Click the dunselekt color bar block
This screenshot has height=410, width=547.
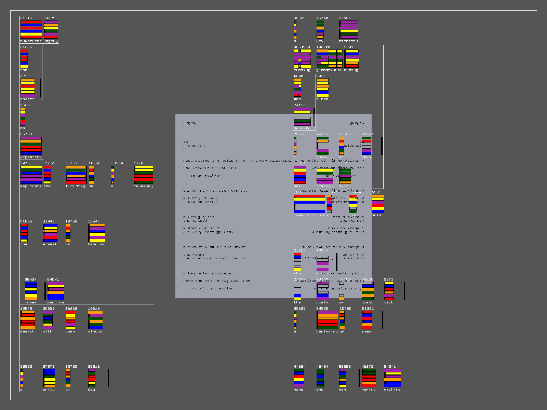pos(31,29)
